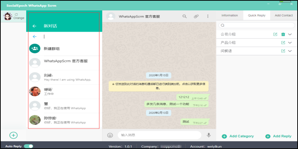Click the bird photo contact avatar
This screenshot has width=298, height=149.
coord(35,120)
